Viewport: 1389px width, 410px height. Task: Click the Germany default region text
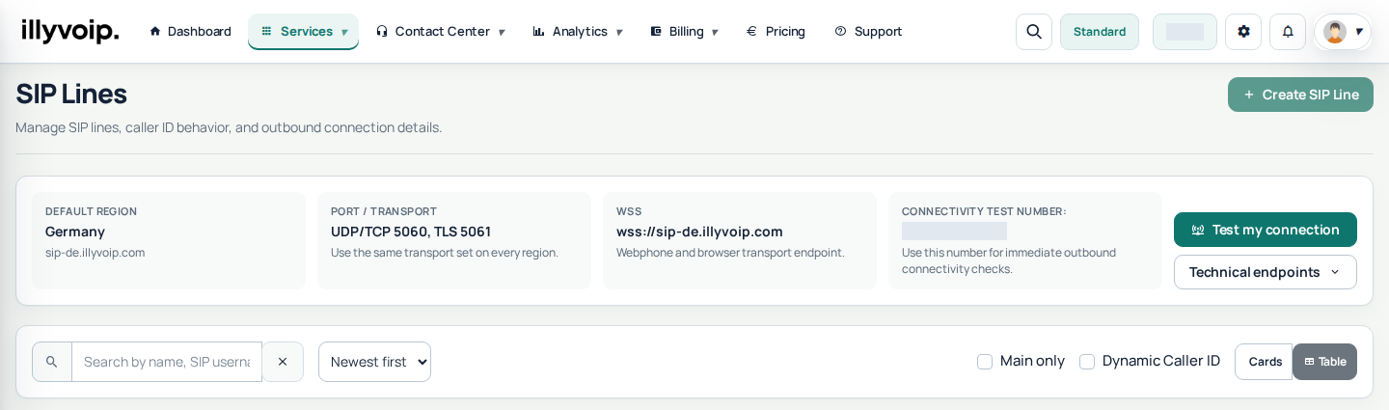(x=75, y=232)
